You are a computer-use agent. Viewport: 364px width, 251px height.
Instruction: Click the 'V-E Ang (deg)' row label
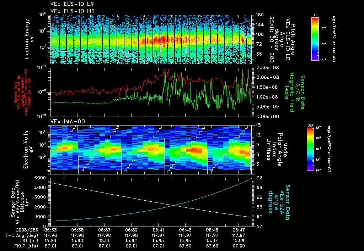click(22, 235)
